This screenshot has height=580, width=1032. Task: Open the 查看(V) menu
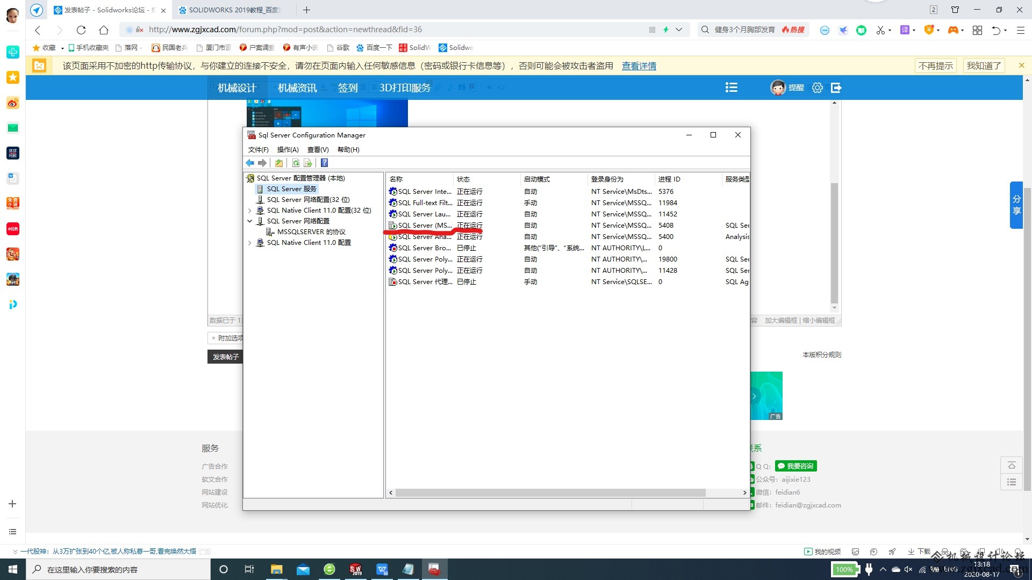pyautogui.click(x=318, y=150)
